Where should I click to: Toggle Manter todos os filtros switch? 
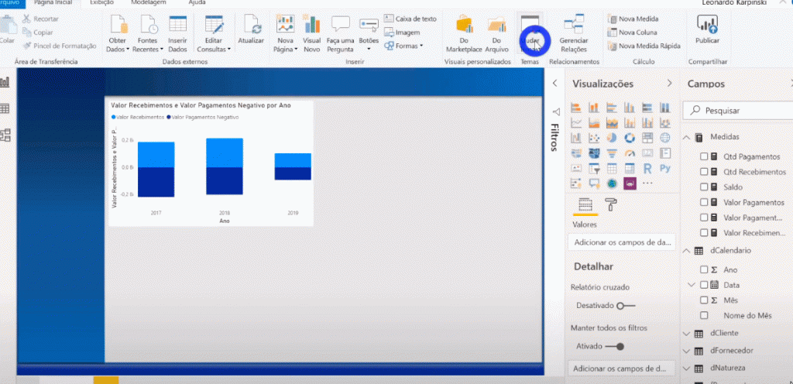tap(614, 347)
